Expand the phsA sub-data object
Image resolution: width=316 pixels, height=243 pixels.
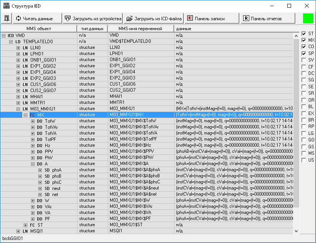point(40,170)
